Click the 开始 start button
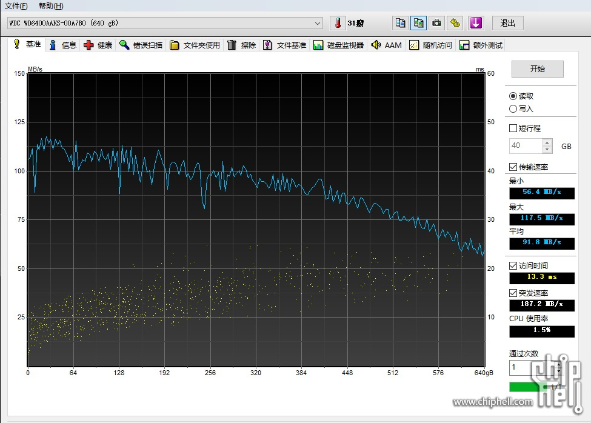Image resolution: width=591 pixels, height=423 pixels. [x=537, y=69]
